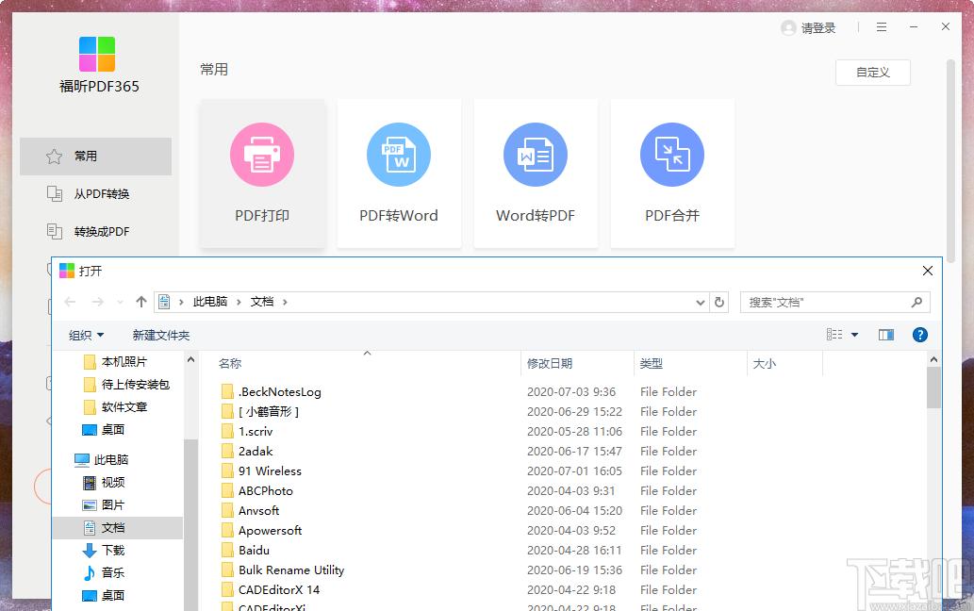Switch to 转换成PDF sidebar section
The height and width of the screenshot is (611, 974).
coord(95,232)
